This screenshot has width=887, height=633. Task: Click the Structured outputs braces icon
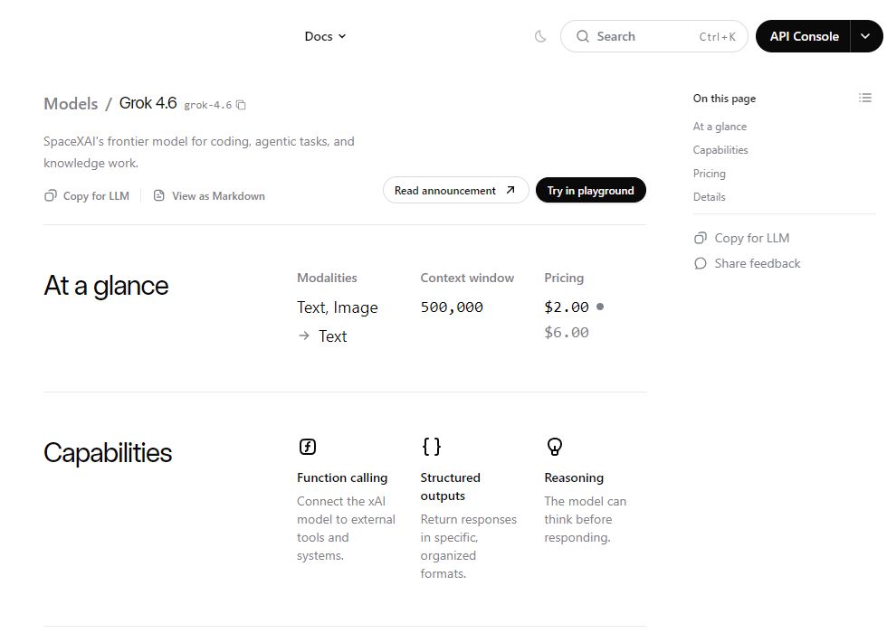(431, 447)
